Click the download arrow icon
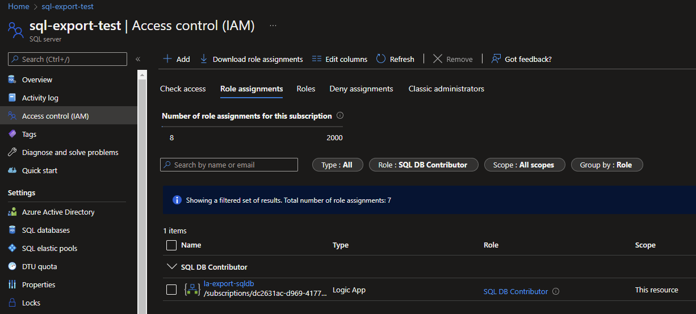696x314 pixels. pyautogui.click(x=204, y=58)
